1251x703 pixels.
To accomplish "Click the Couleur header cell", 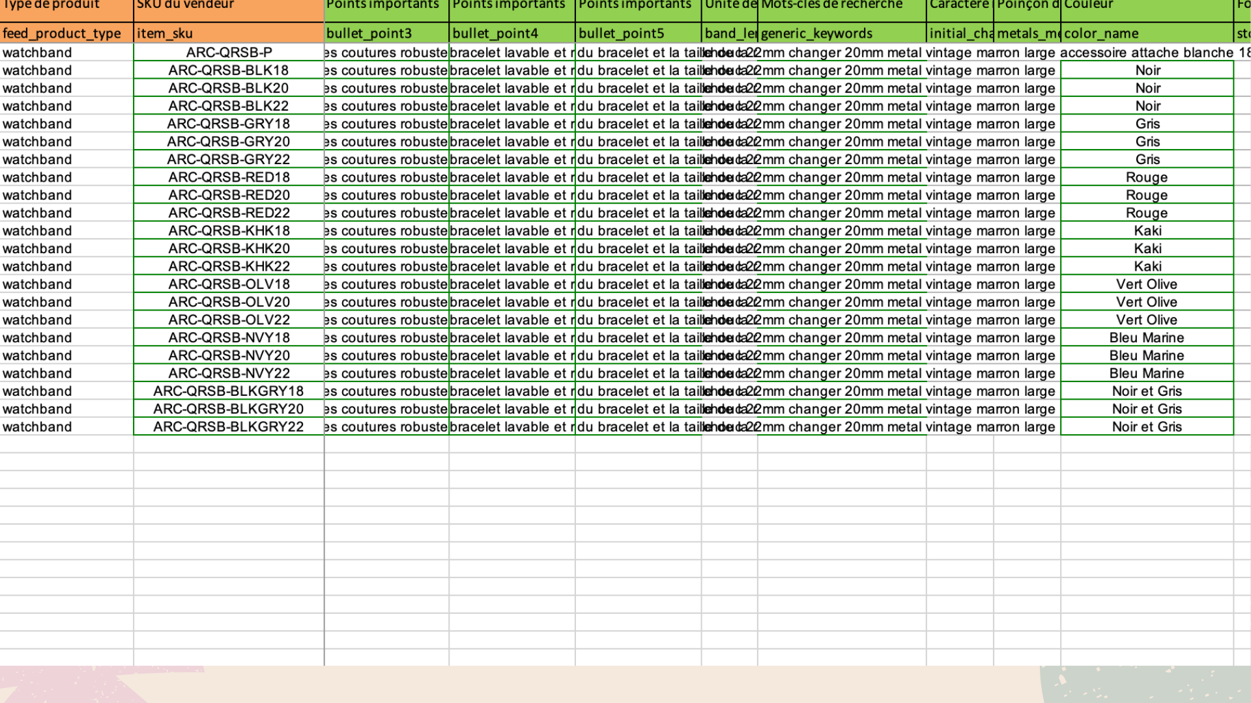I will [1146, 7].
